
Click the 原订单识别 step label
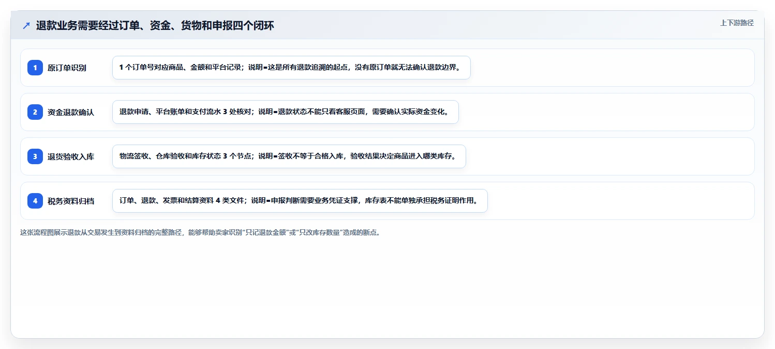coord(67,68)
